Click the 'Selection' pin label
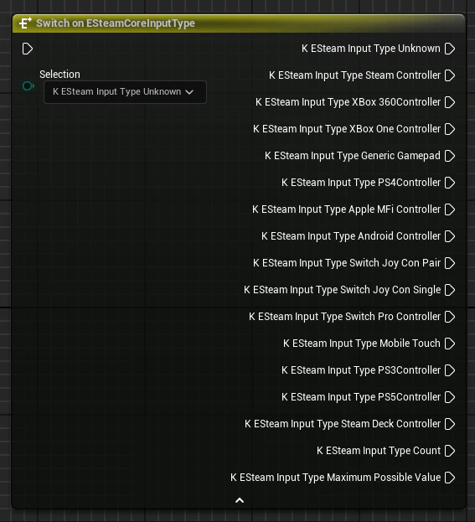The image size is (475, 522). point(59,75)
